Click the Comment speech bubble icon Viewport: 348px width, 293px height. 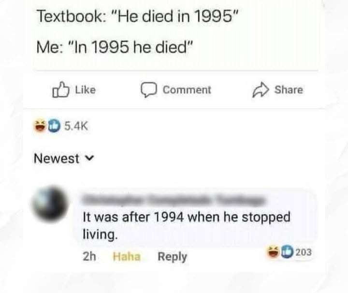(149, 90)
